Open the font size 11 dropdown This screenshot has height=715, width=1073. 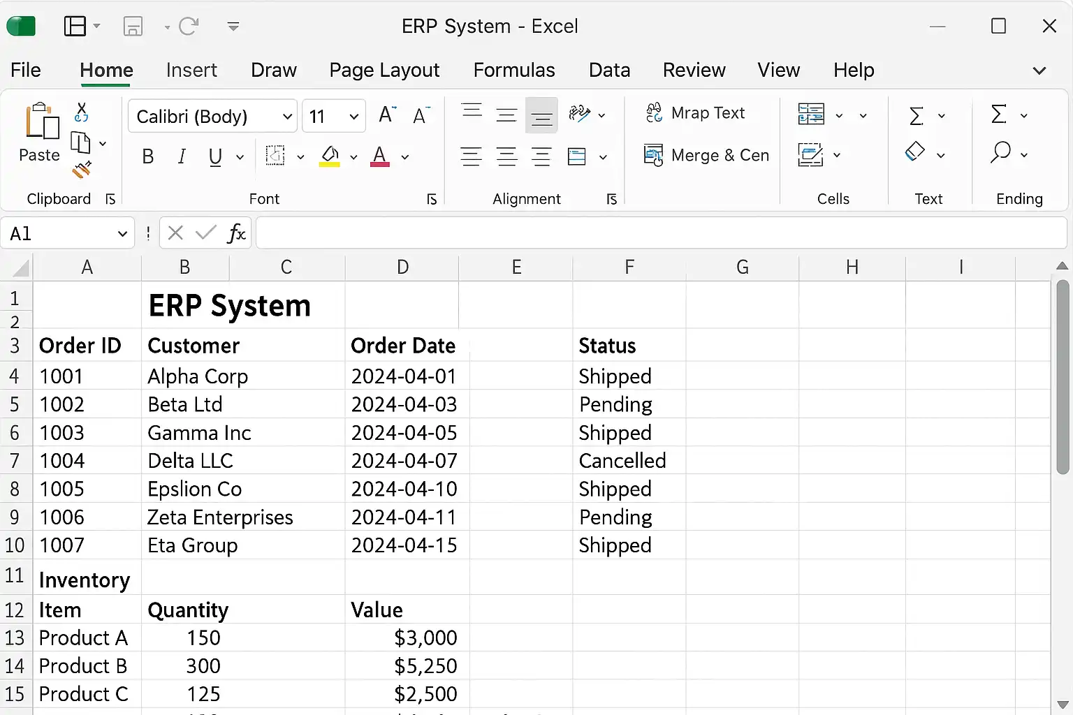[x=353, y=117]
